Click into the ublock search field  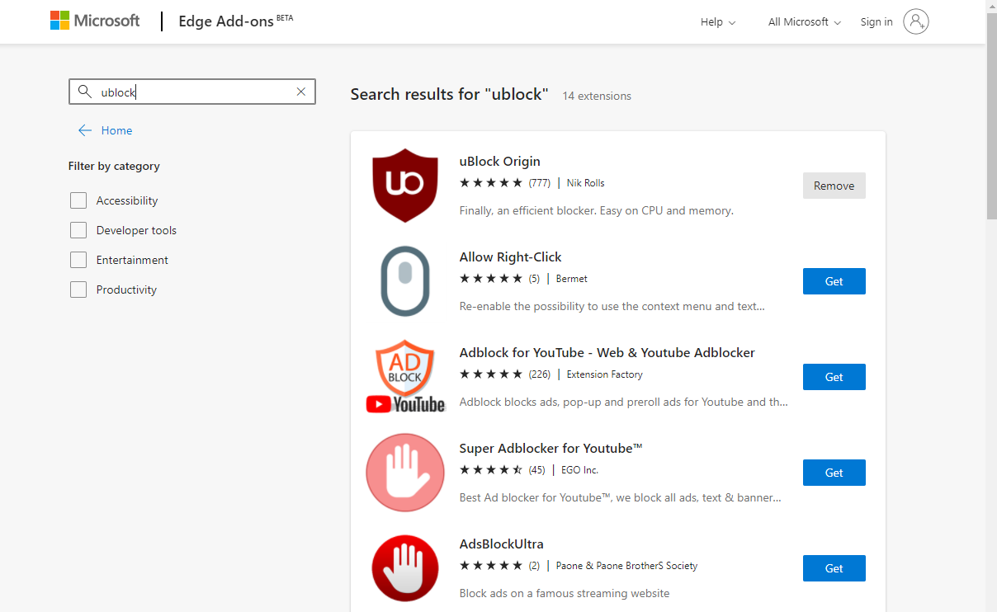coord(194,92)
